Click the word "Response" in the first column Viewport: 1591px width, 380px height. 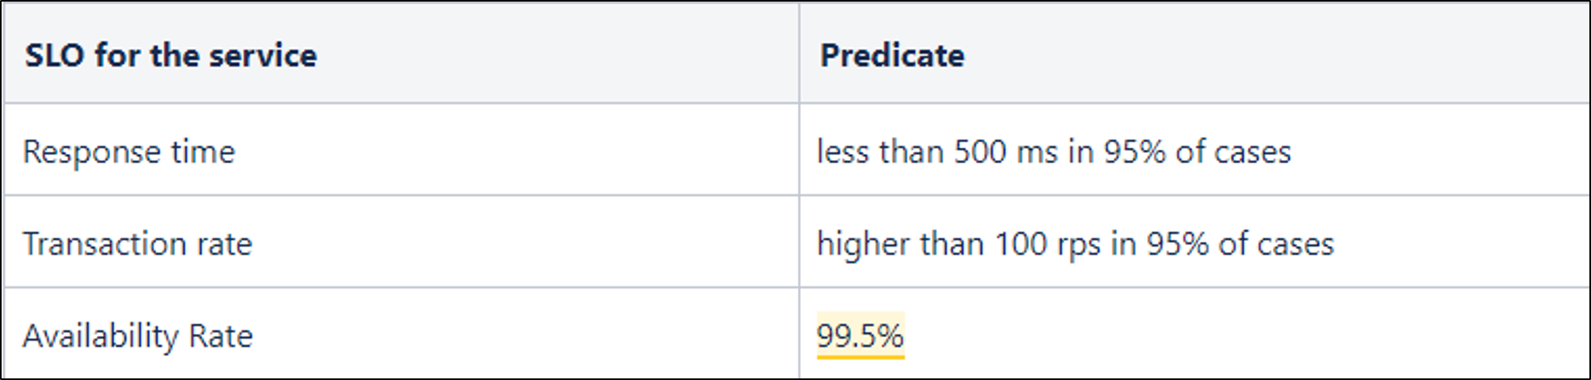[x=91, y=152]
